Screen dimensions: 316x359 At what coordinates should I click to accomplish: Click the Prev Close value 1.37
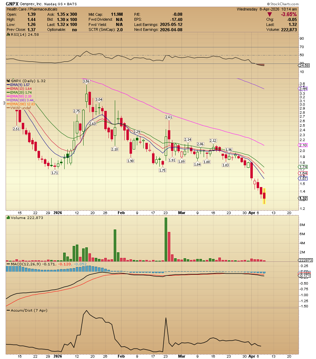pos(32,29)
